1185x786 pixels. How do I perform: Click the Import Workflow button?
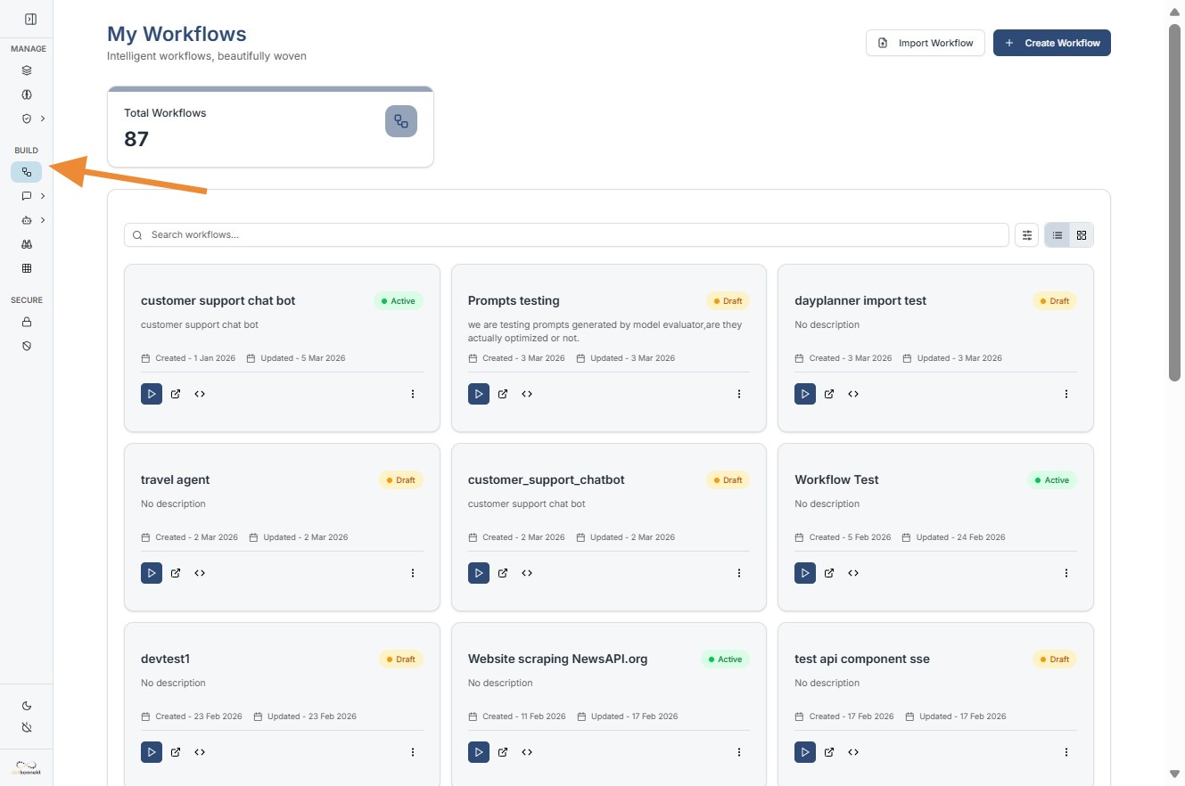[925, 43]
